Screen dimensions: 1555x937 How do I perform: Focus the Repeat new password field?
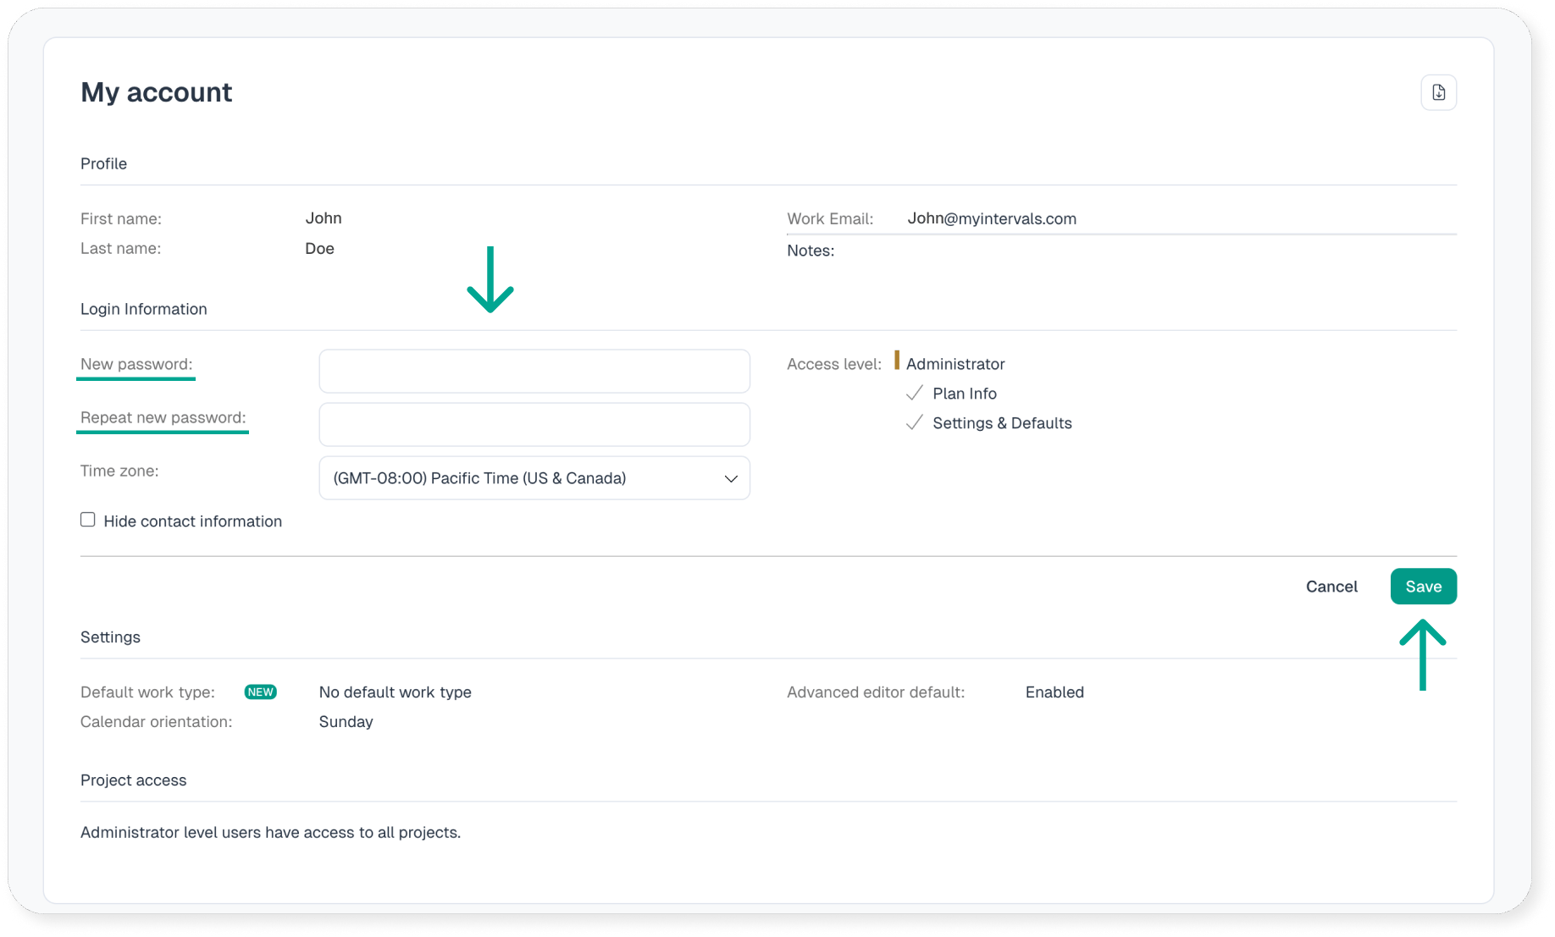point(534,425)
